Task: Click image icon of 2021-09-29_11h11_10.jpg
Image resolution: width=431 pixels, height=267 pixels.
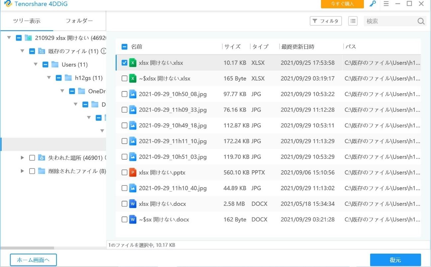Action: [133, 141]
